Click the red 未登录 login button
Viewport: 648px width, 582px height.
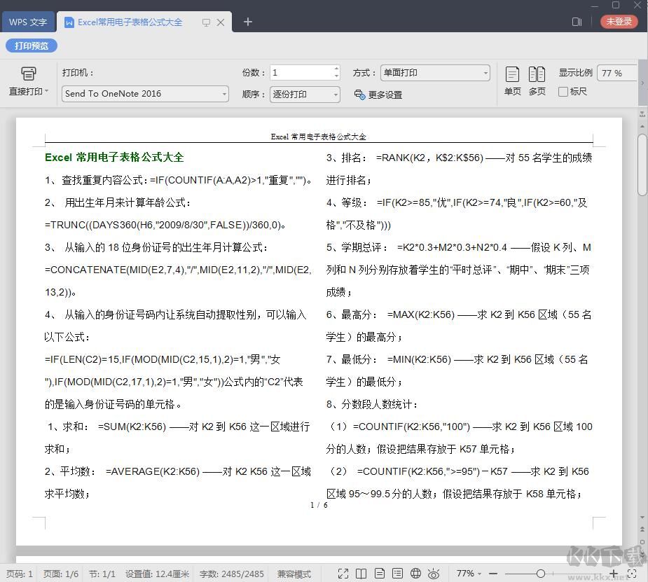619,22
